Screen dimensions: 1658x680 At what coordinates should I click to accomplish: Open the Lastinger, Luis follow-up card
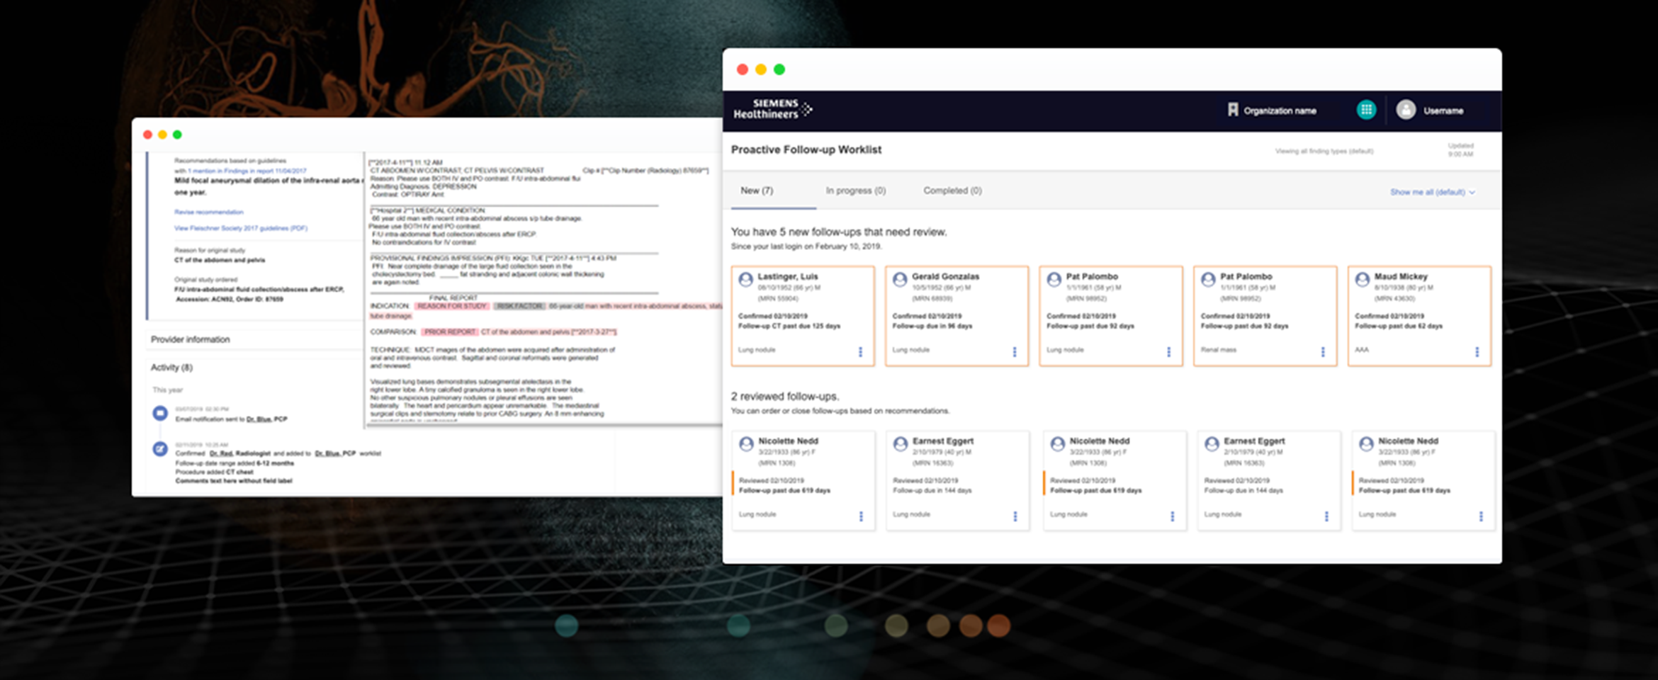(803, 316)
